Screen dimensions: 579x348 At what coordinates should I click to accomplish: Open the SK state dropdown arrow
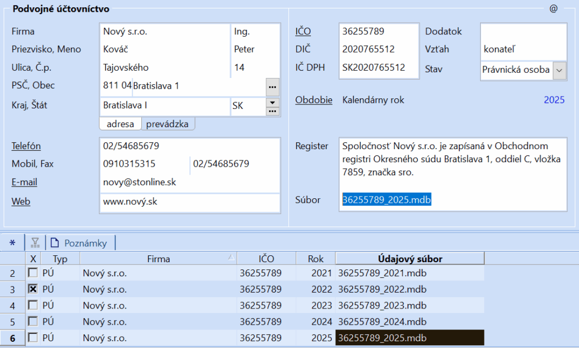coord(273,102)
